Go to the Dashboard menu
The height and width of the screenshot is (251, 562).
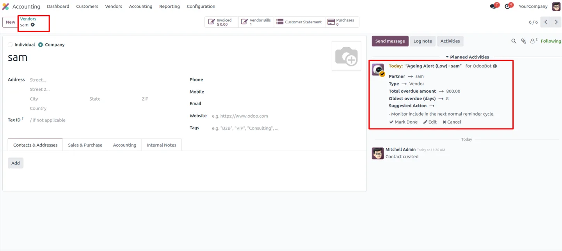pyautogui.click(x=58, y=7)
